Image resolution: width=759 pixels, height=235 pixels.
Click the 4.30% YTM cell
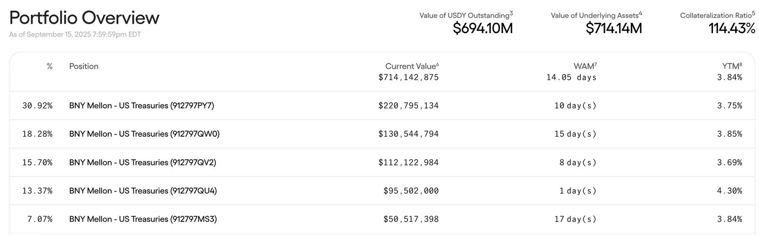(730, 191)
